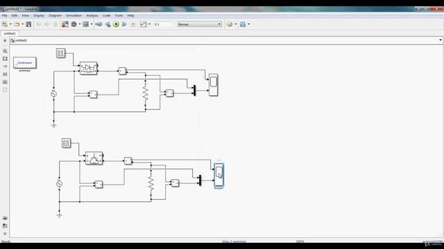Click the Back navigation arrow

click(x=39, y=24)
